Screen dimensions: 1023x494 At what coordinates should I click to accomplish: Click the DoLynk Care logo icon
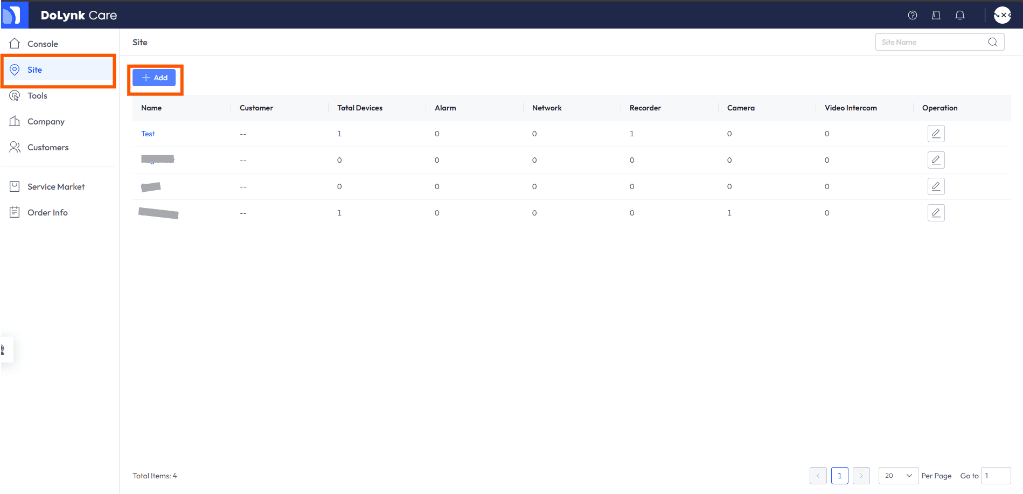pyautogui.click(x=14, y=15)
